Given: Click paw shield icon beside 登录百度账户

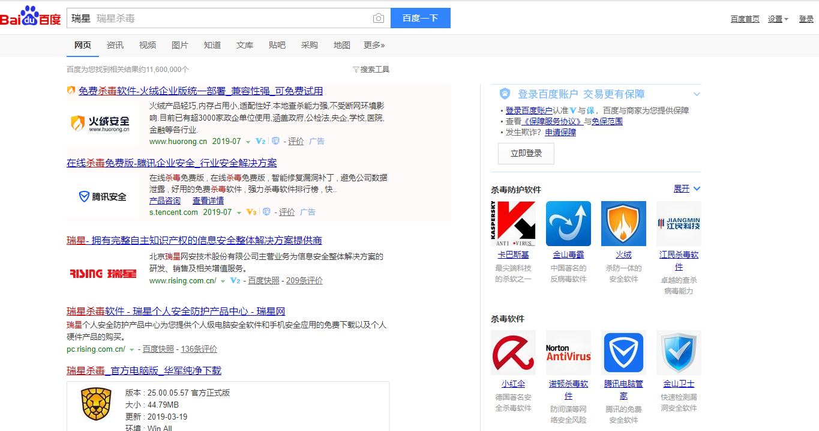Looking at the screenshot, I should (505, 94).
